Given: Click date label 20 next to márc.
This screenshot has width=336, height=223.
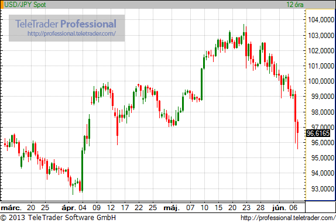Looking at the screenshot, I should coord(31,208).
